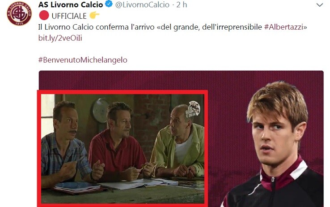Click the @LivornoCalcio handle
Image resolution: width=330 pixels, height=207 pixels.
pos(142,4)
